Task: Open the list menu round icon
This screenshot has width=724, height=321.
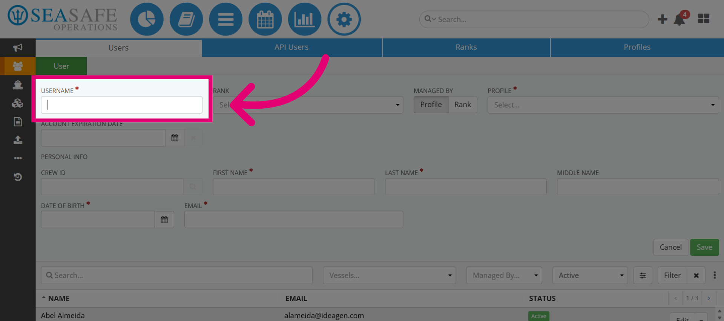Action: [225, 19]
